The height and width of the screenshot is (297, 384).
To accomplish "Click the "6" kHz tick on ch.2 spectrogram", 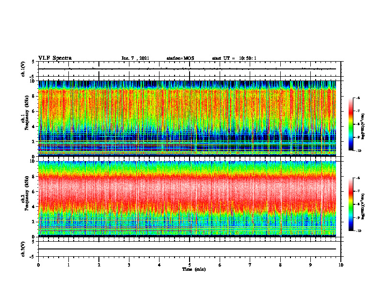I will click(x=34, y=192).
